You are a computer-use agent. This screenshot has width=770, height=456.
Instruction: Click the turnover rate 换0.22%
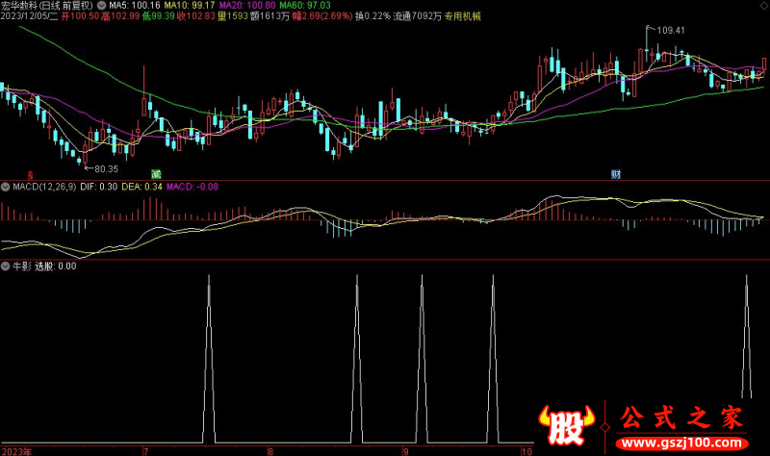[372, 16]
